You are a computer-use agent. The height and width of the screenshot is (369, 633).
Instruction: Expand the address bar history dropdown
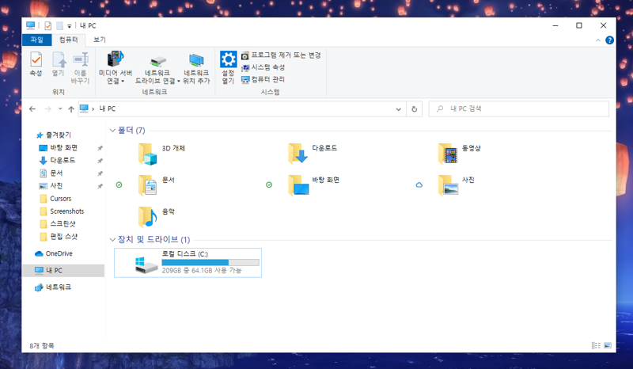click(399, 109)
